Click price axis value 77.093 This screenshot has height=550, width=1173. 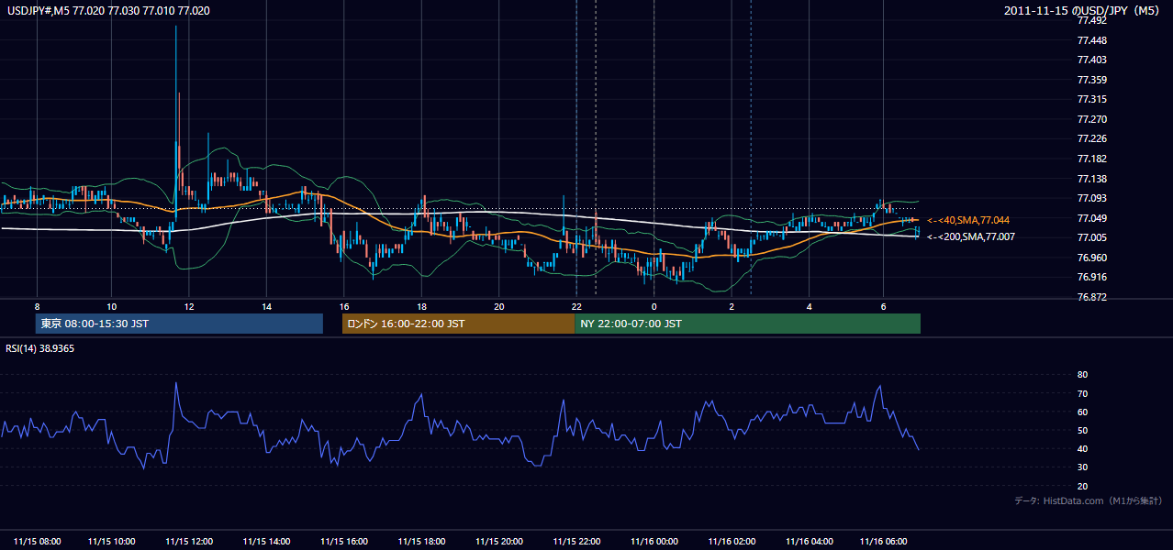1093,198
